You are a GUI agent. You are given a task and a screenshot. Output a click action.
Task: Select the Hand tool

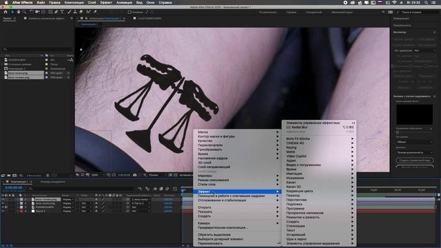point(19,12)
